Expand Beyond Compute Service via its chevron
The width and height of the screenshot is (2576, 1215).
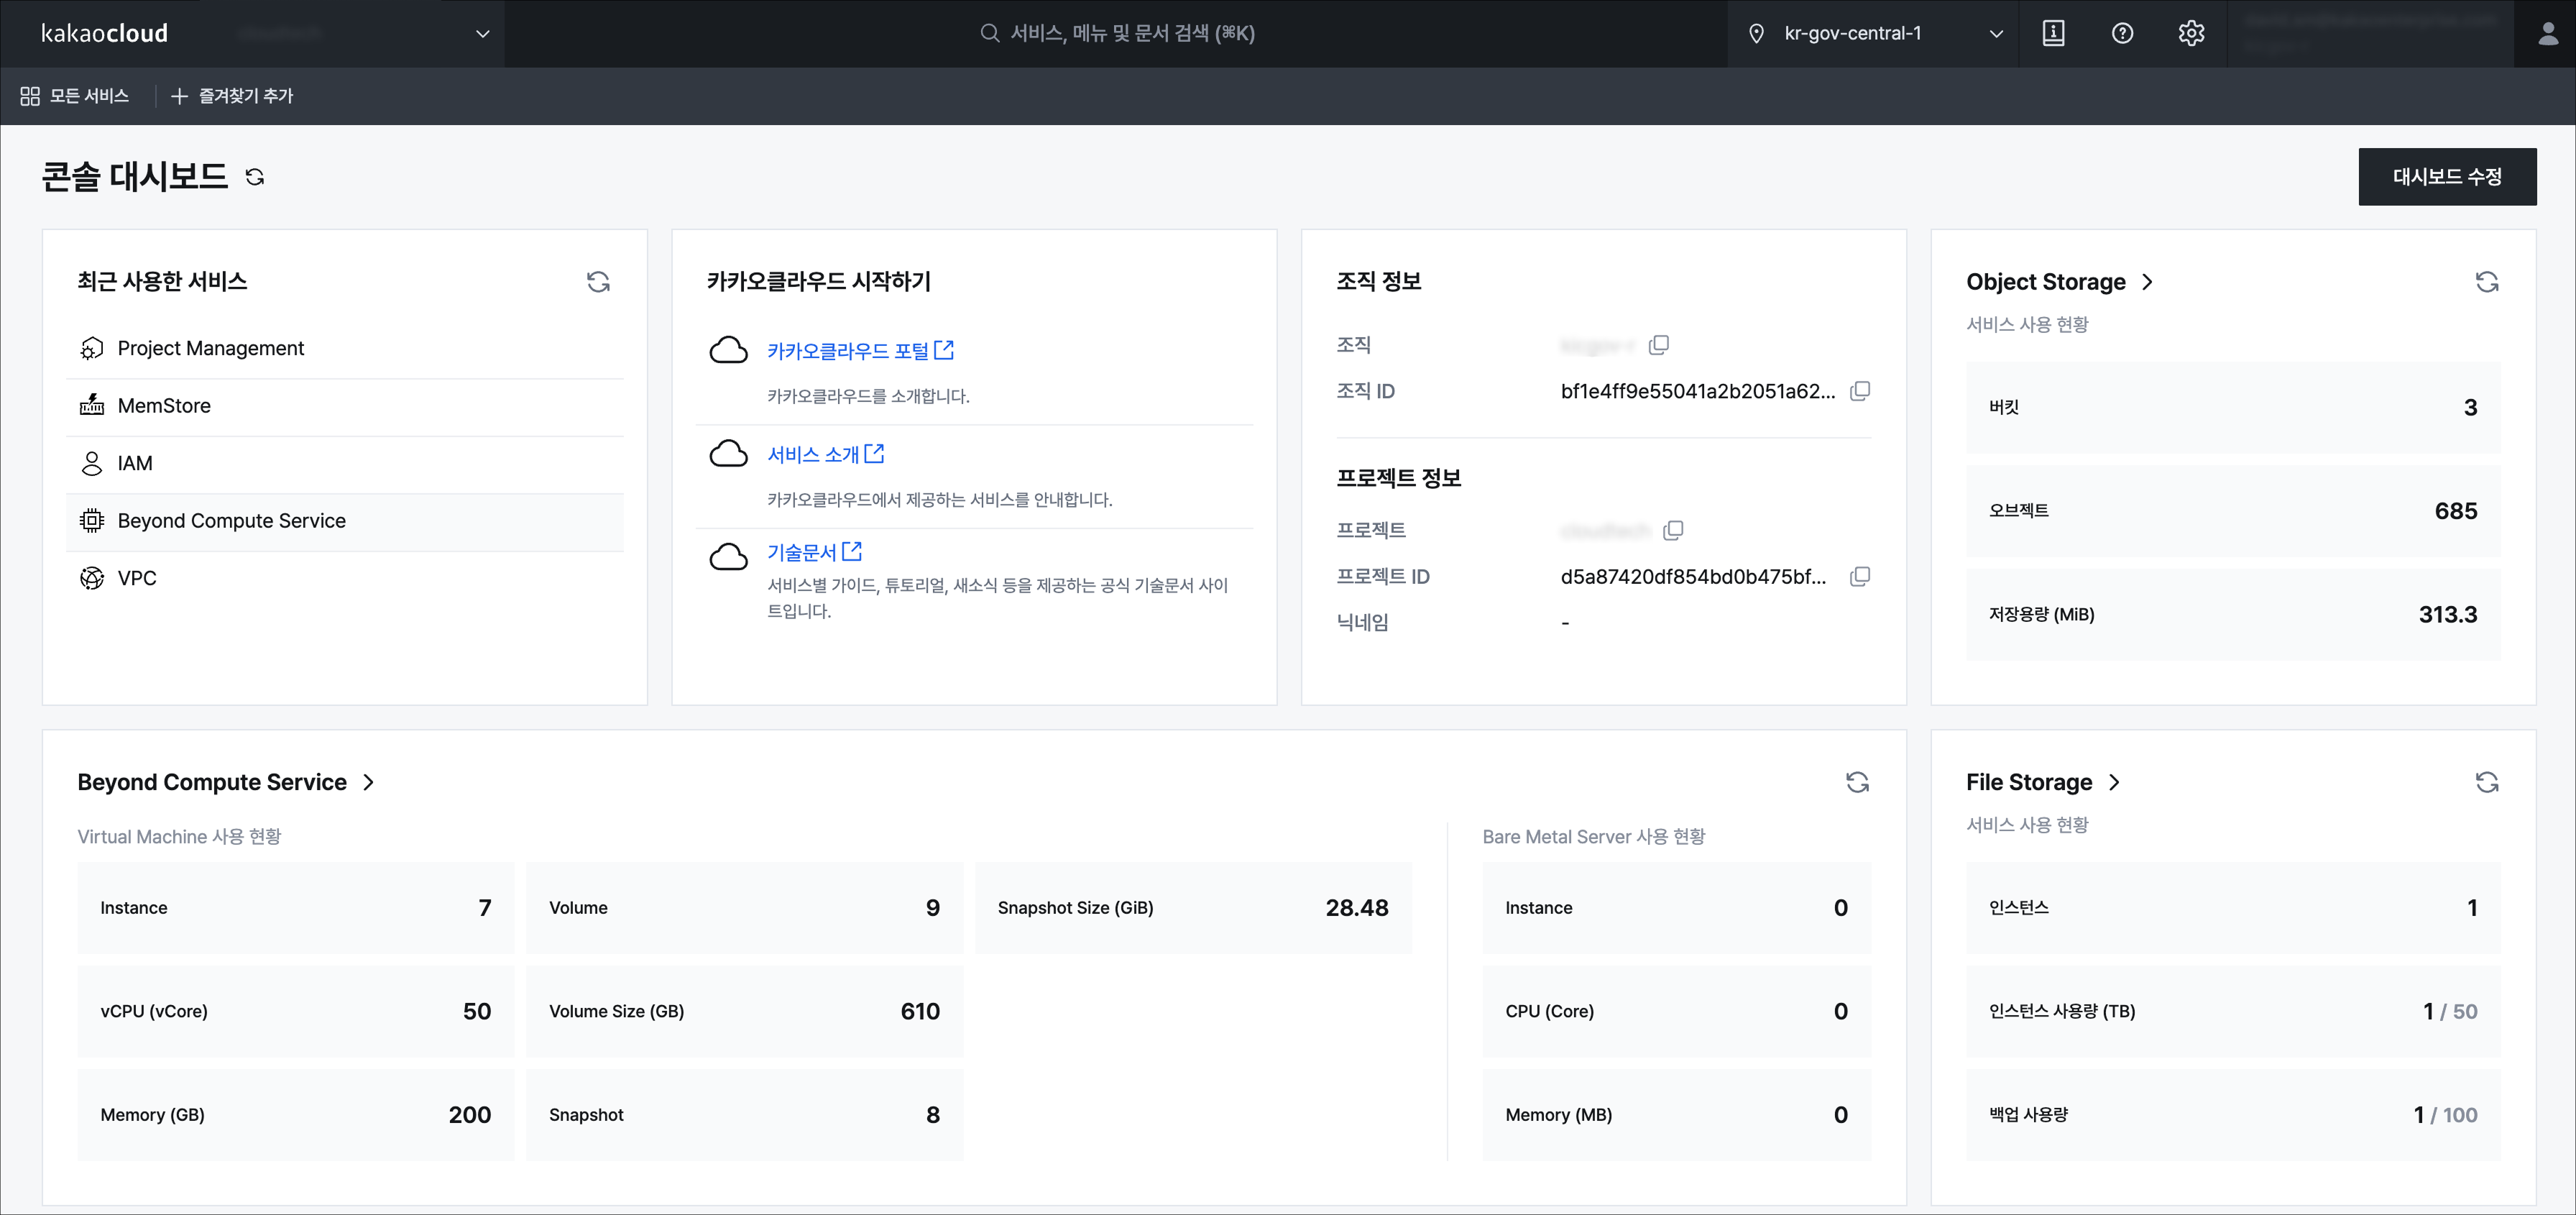pyautogui.click(x=369, y=782)
